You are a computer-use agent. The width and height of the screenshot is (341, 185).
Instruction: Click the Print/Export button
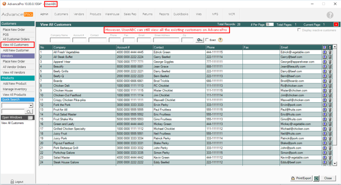pyautogui.click(x=301, y=178)
